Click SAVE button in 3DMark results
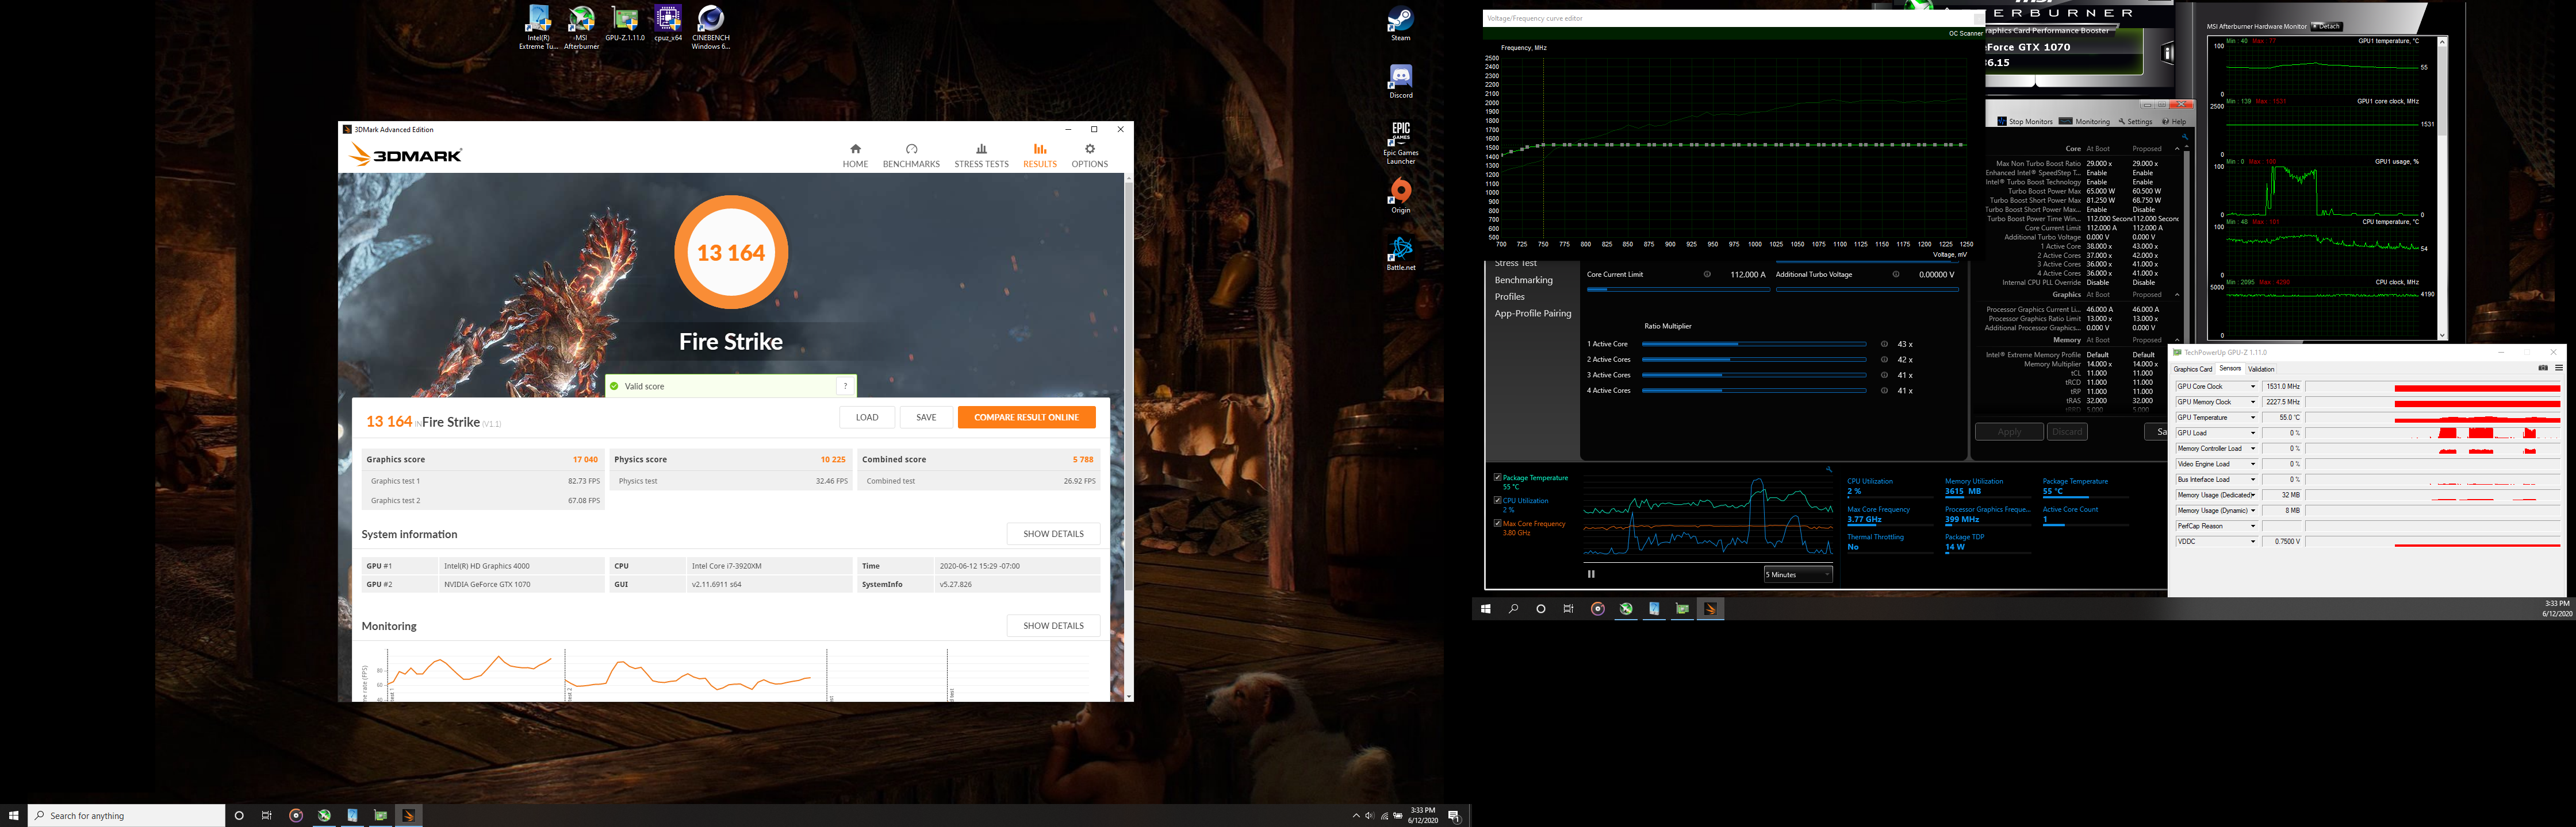 tap(926, 418)
